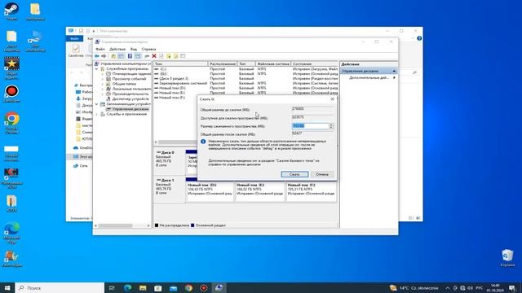Select Диспетчер устройств in the tree
This screenshot has width=522, height=293.
coord(130,98)
